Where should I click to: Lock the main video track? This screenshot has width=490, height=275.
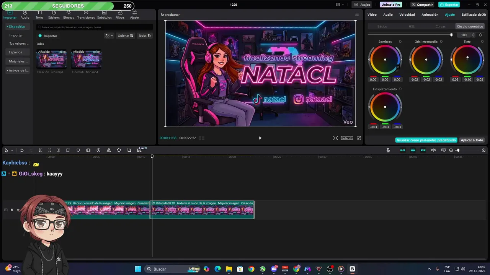12,210
